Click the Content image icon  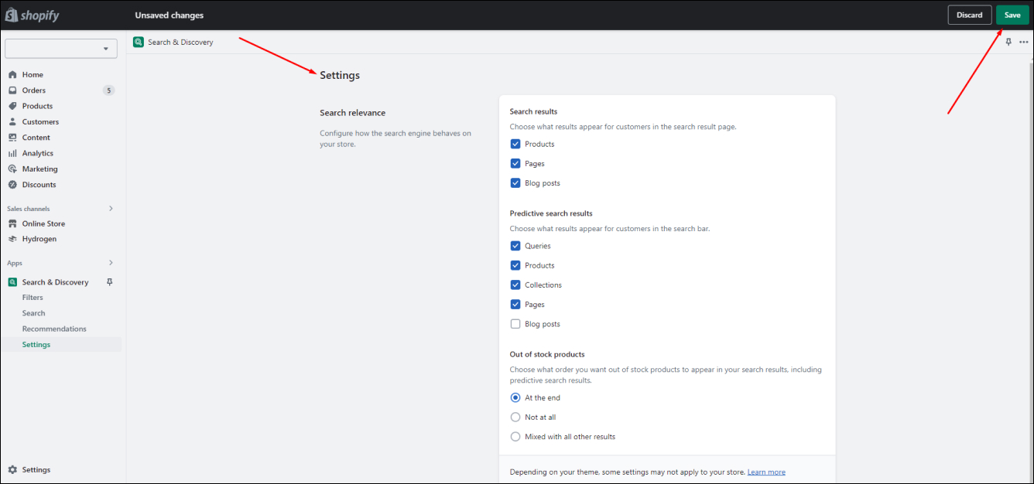[12, 138]
